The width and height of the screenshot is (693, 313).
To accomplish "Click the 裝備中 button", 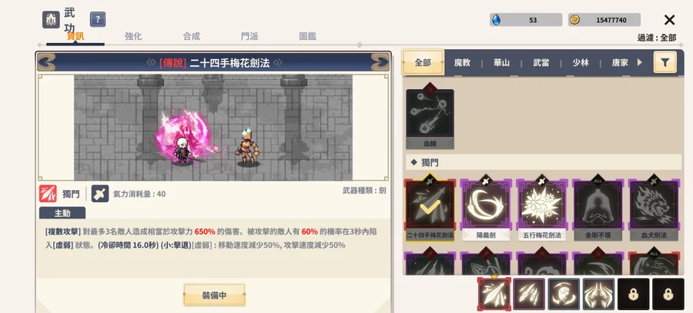I will [x=214, y=295].
